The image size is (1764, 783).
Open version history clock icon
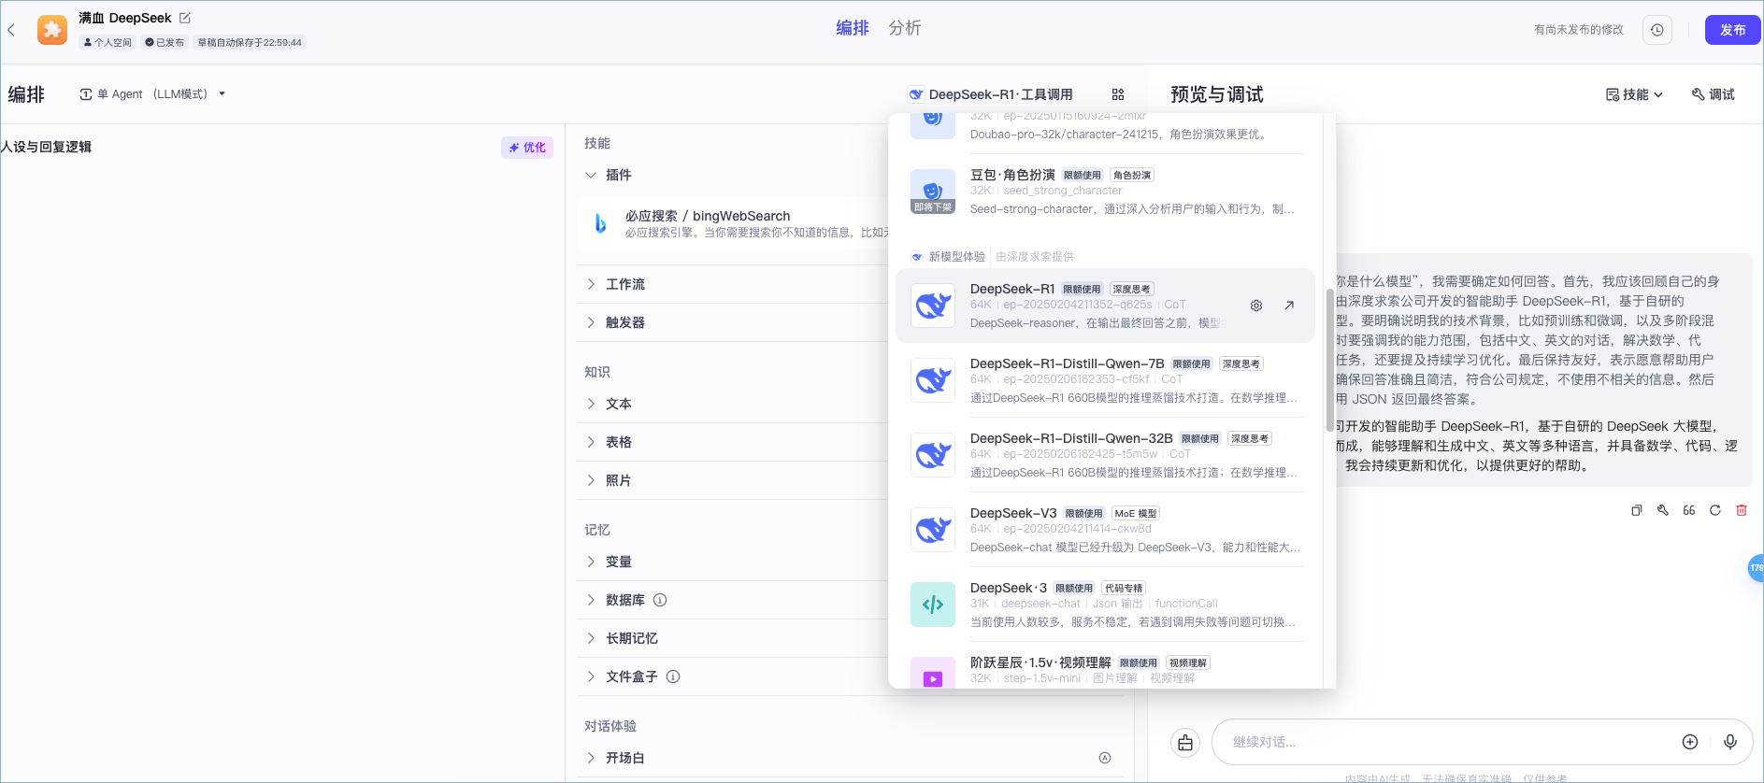1657,30
